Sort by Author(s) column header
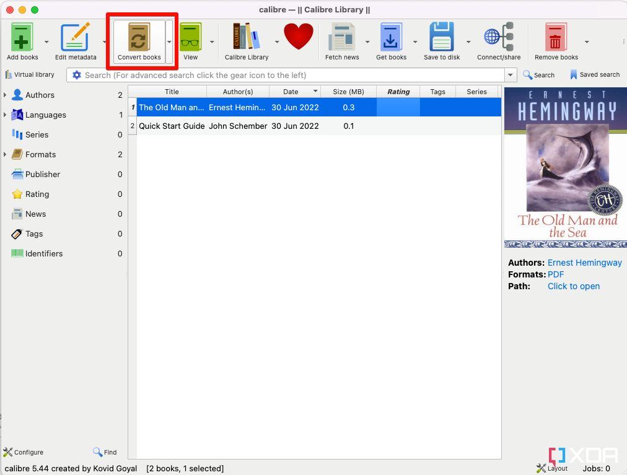The width and height of the screenshot is (627, 475). [x=238, y=92]
